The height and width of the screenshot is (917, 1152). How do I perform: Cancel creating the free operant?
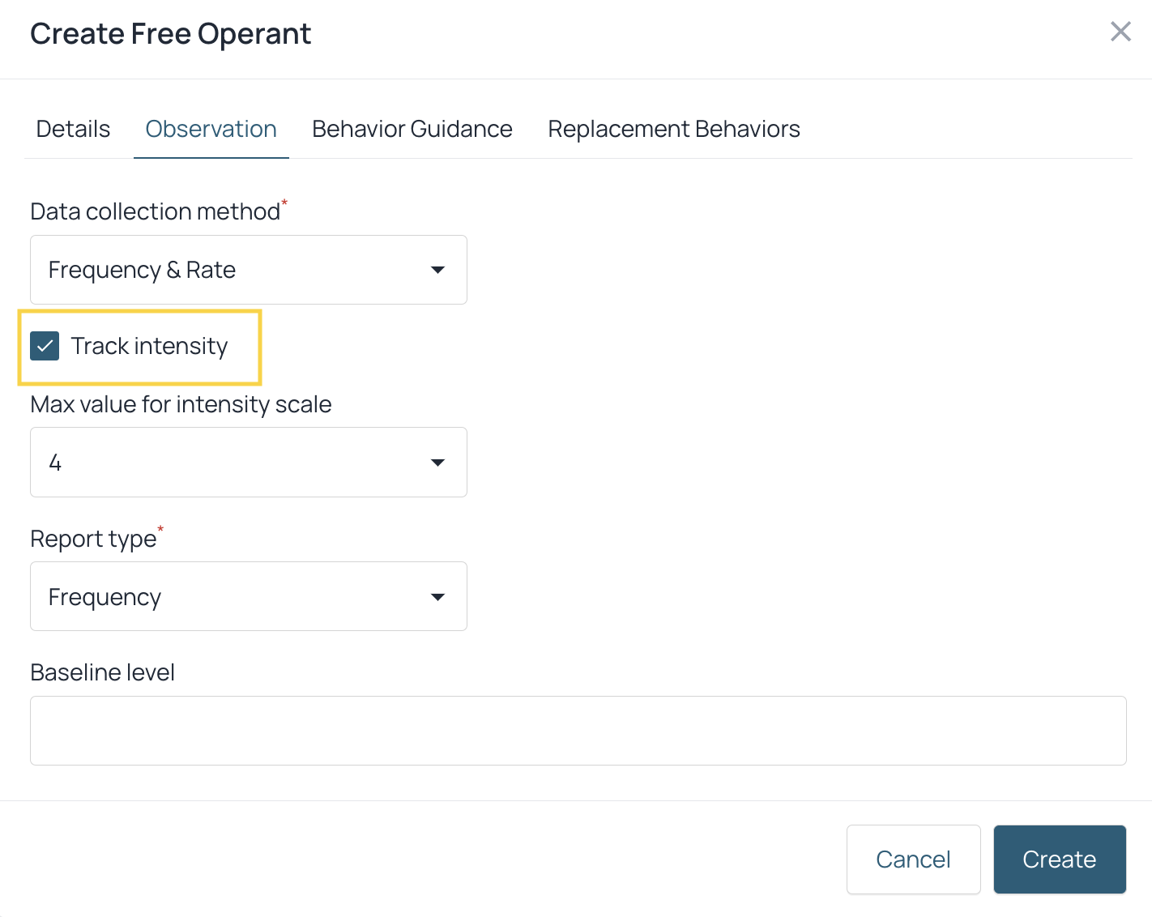914,859
